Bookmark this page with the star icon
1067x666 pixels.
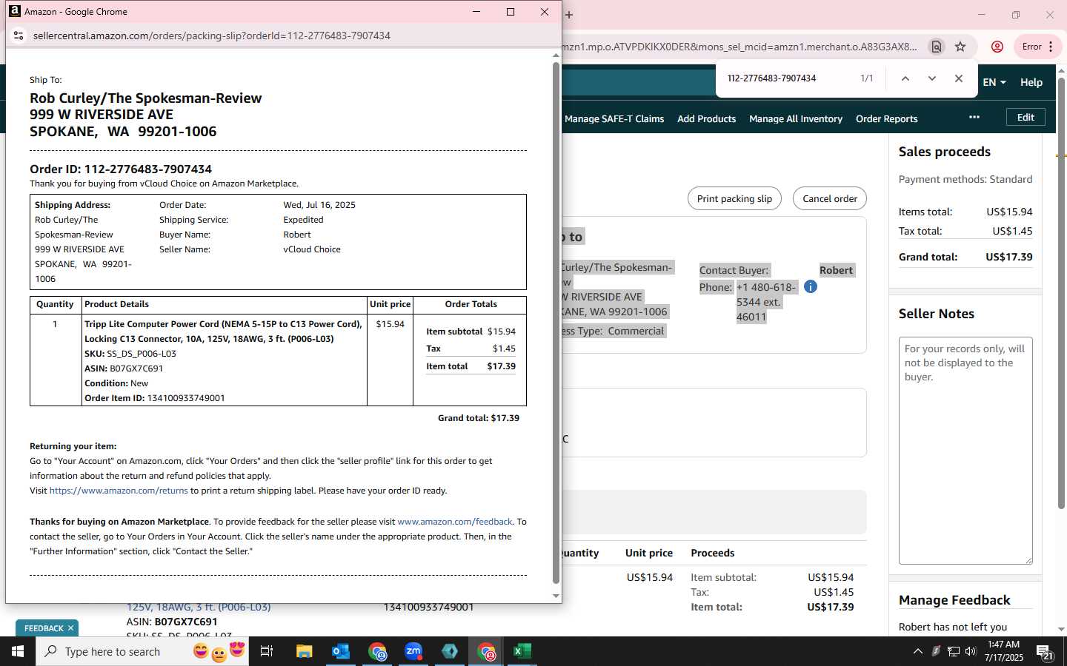coord(960,47)
